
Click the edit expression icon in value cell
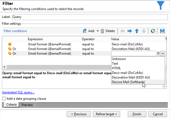tap(158, 54)
